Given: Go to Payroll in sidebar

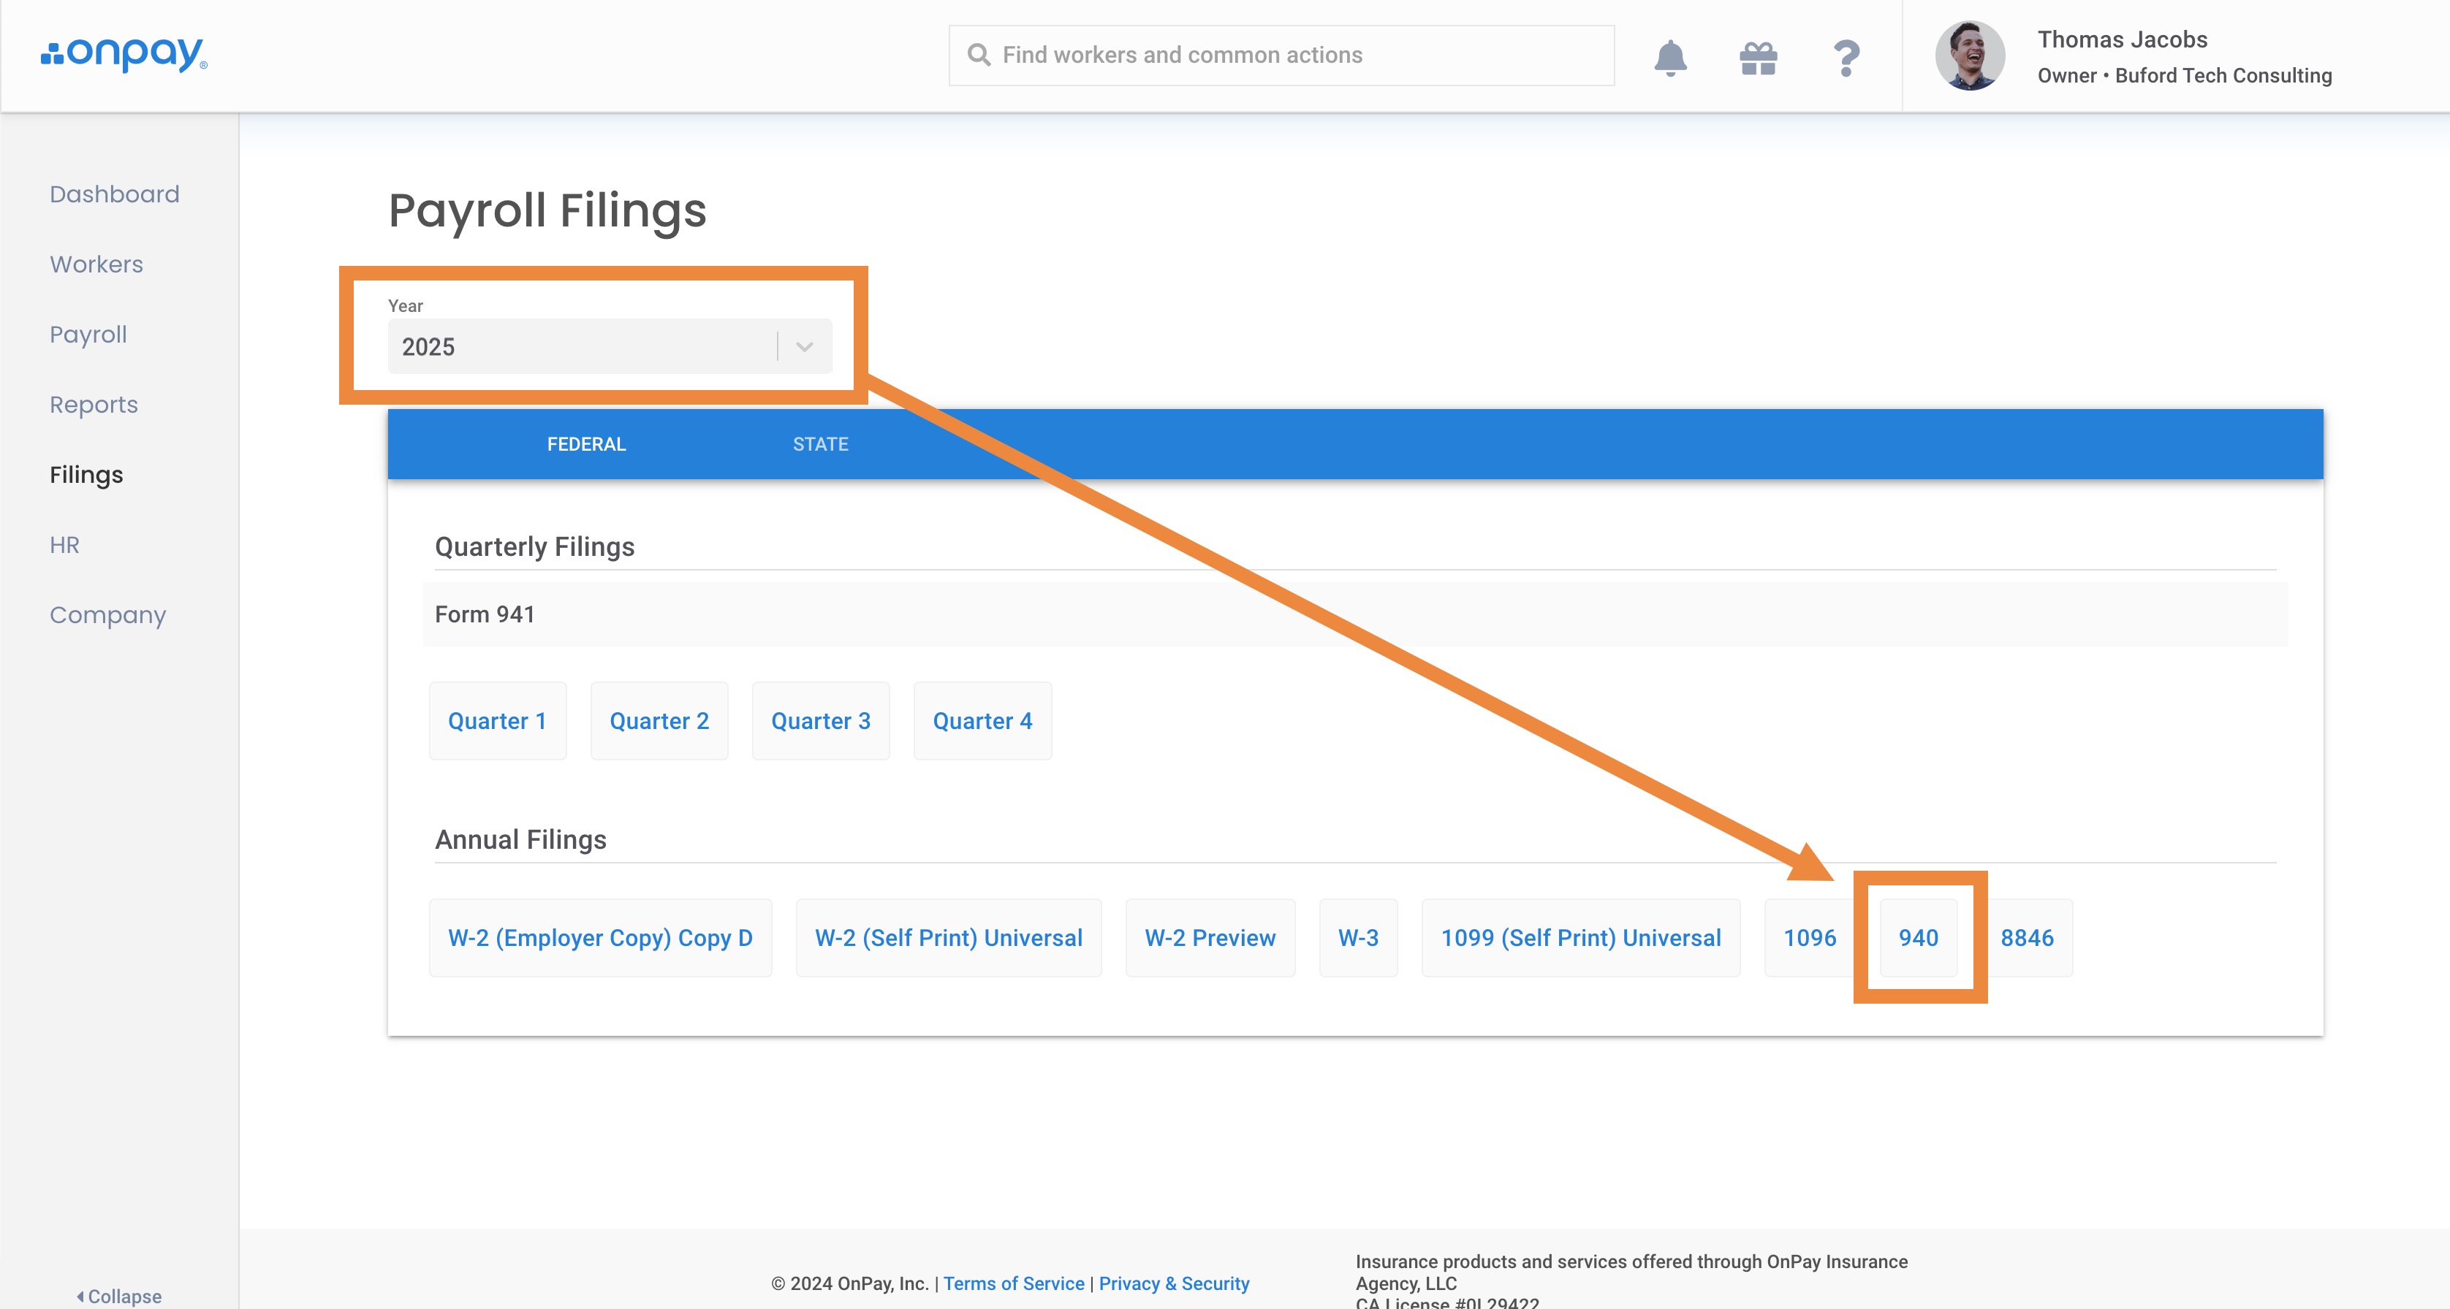Looking at the screenshot, I should (x=88, y=335).
